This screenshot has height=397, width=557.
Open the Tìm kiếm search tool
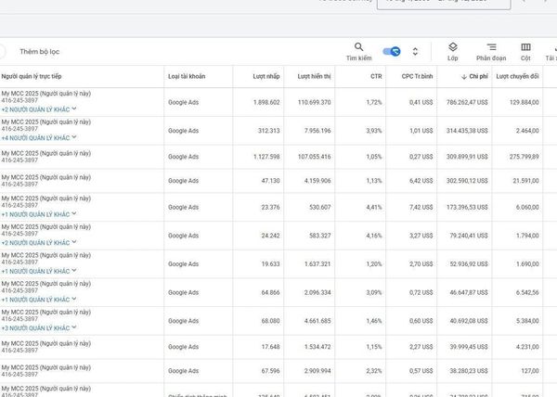coord(359,50)
